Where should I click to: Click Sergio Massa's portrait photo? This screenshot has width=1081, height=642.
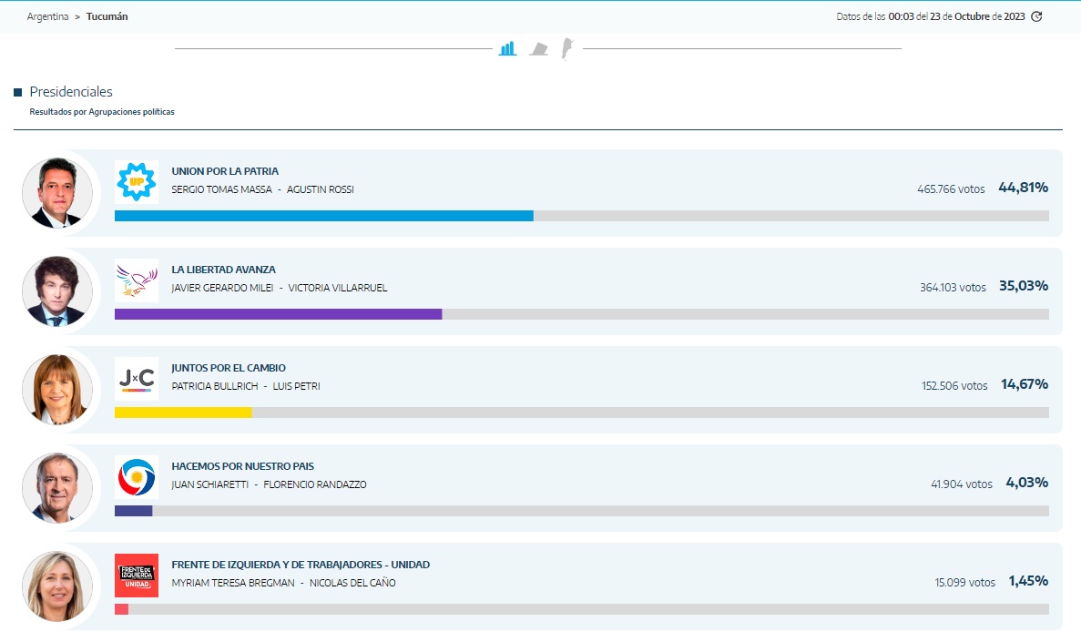coord(57,192)
